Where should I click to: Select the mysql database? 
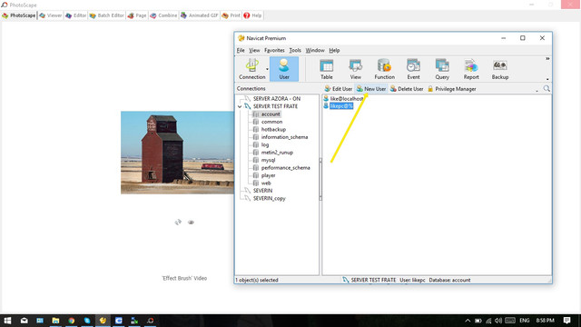point(268,160)
